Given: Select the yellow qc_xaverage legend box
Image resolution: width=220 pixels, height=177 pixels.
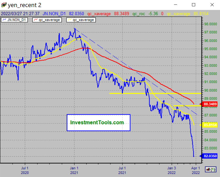Looking at the screenshot, I should [81, 20].
